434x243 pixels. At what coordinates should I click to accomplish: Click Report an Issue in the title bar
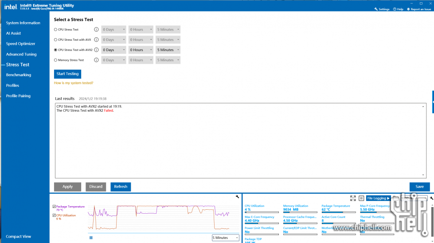click(x=419, y=9)
